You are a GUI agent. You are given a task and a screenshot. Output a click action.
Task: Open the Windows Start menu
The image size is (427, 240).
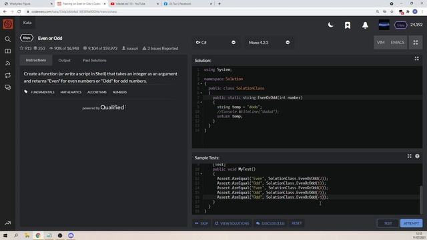point(5,235)
